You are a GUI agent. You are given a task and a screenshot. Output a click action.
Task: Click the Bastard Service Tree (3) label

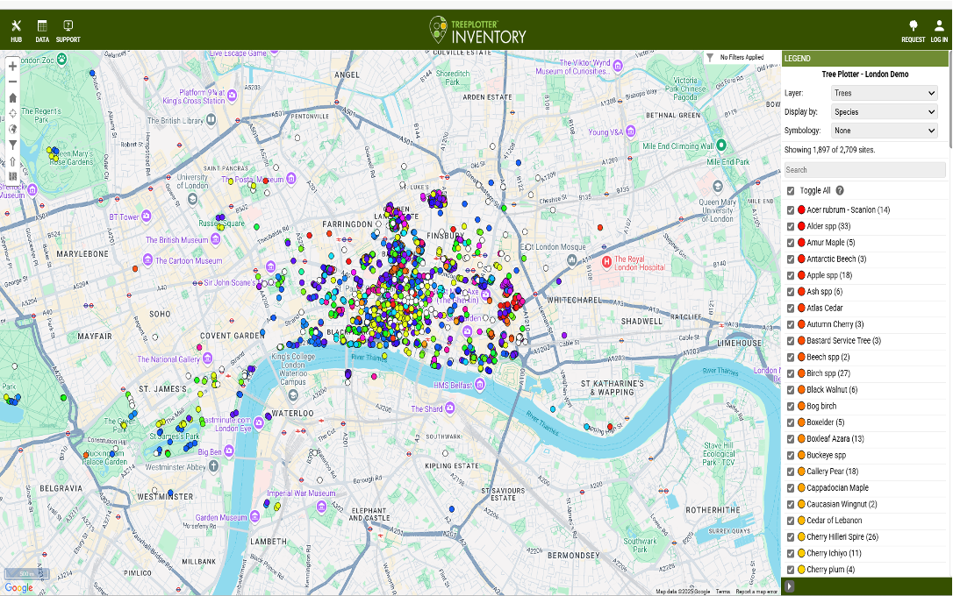(843, 341)
